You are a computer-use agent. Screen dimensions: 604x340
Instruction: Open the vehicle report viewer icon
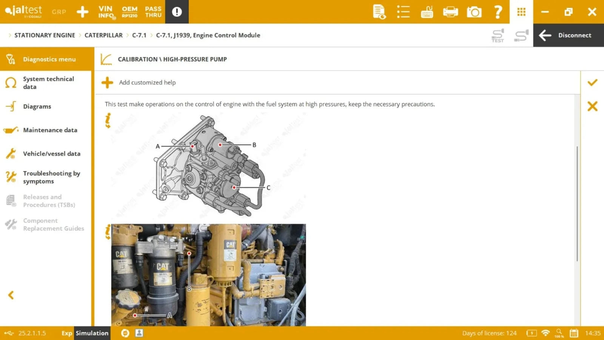click(379, 12)
